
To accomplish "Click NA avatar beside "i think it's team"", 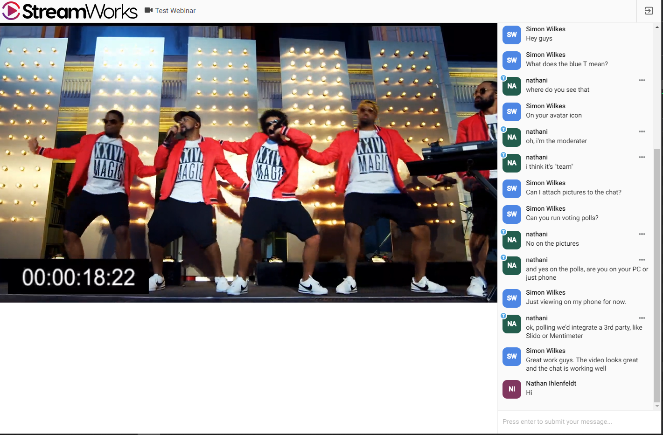I will coord(512,163).
